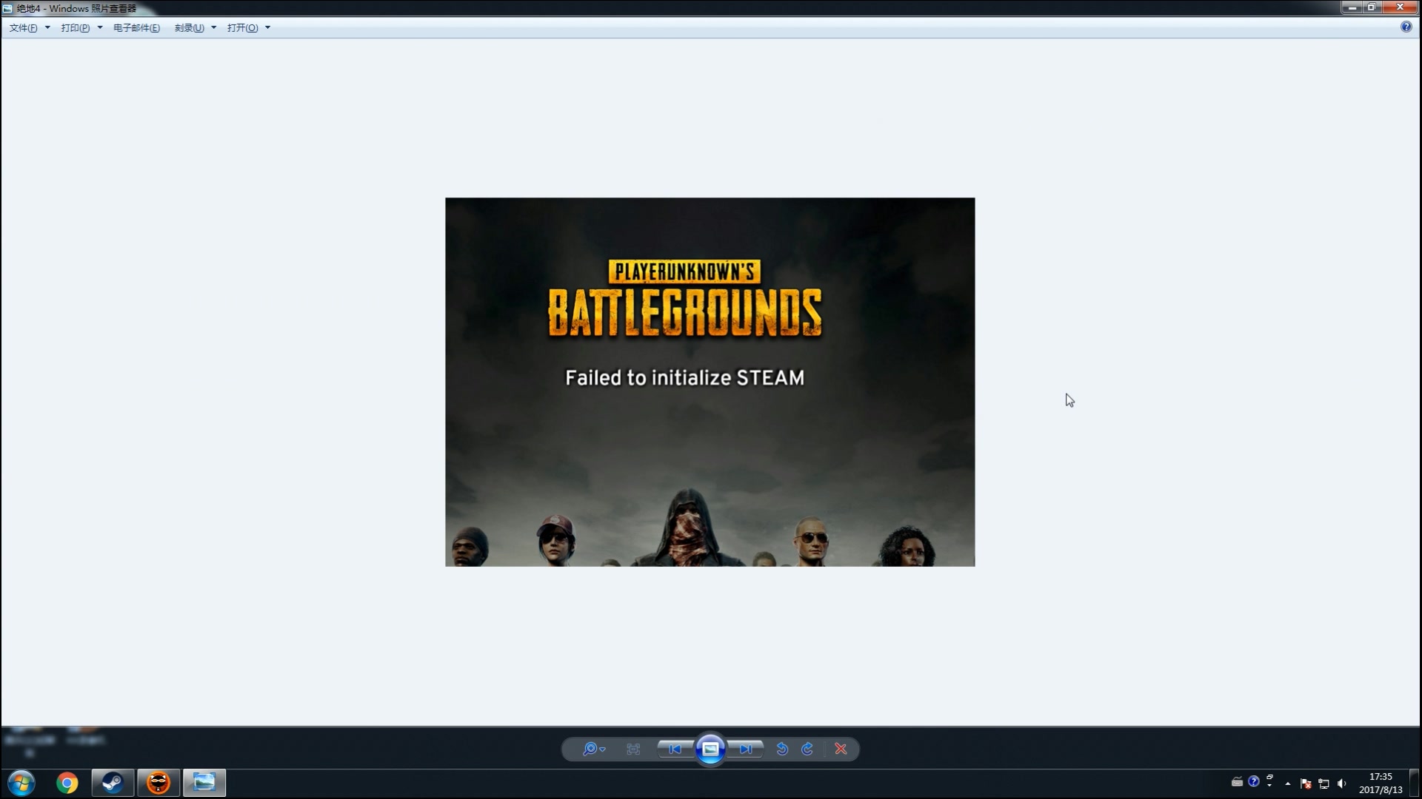Image resolution: width=1422 pixels, height=799 pixels.
Task: Expand the arrow next to 打开(O)
Action: click(268, 28)
